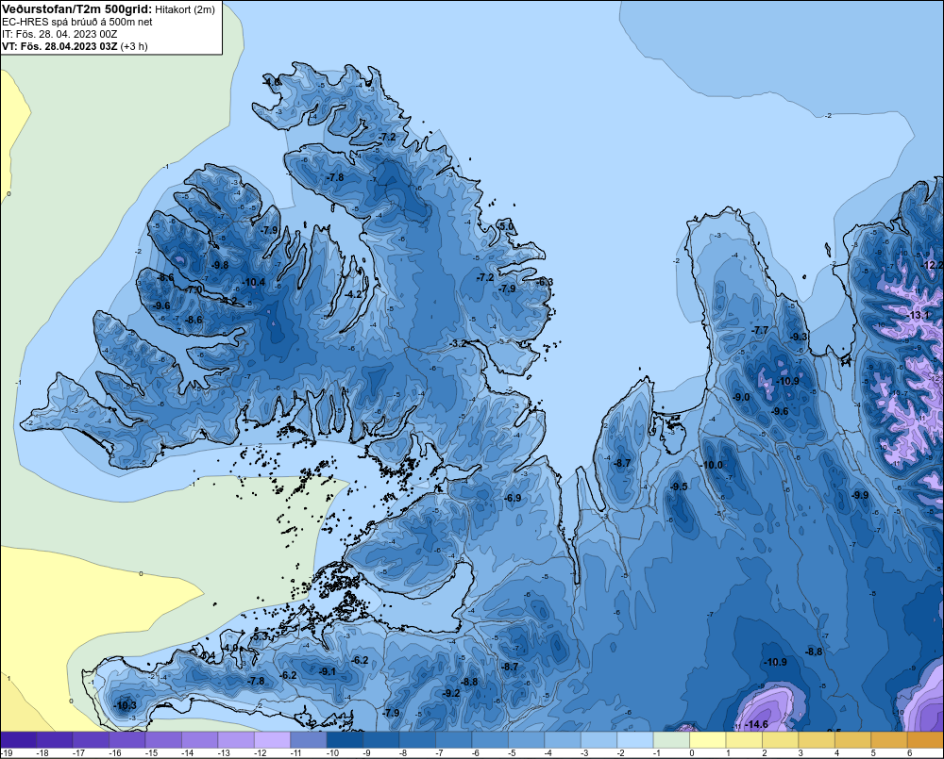Click the 'VT: Fös. 28.04.2023 03Z' valid time
This screenshot has width=944, height=759.
(x=59, y=46)
